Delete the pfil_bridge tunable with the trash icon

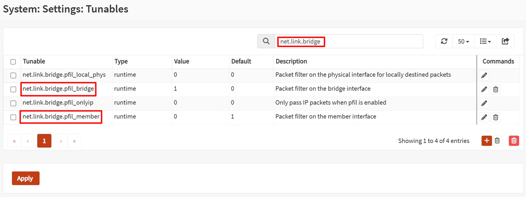496,89
